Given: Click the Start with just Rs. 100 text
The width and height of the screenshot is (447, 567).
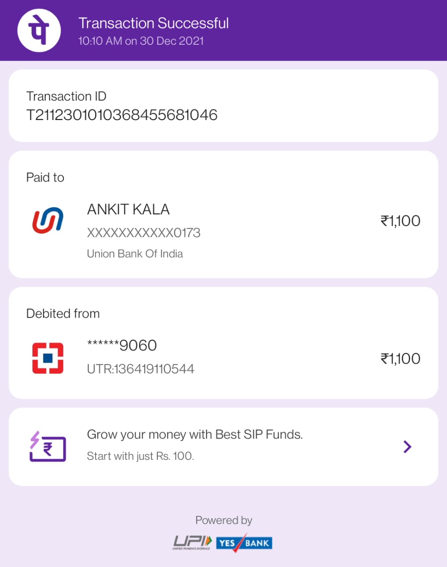Looking at the screenshot, I should [x=140, y=456].
